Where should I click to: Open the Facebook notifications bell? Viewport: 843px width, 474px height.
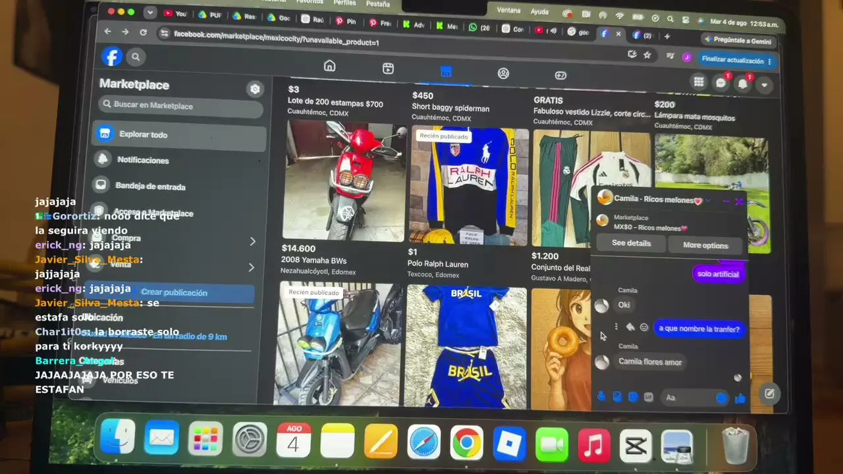[743, 84]
